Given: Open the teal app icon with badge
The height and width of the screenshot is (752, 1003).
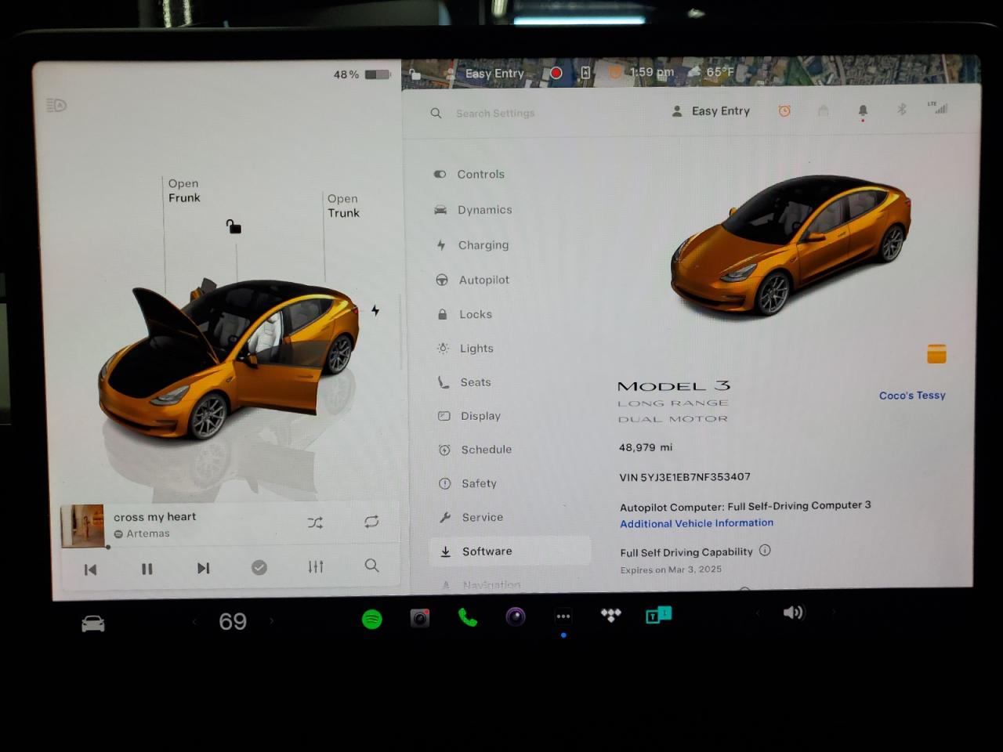Looking at the screenshot, I should tap(657, 615).
